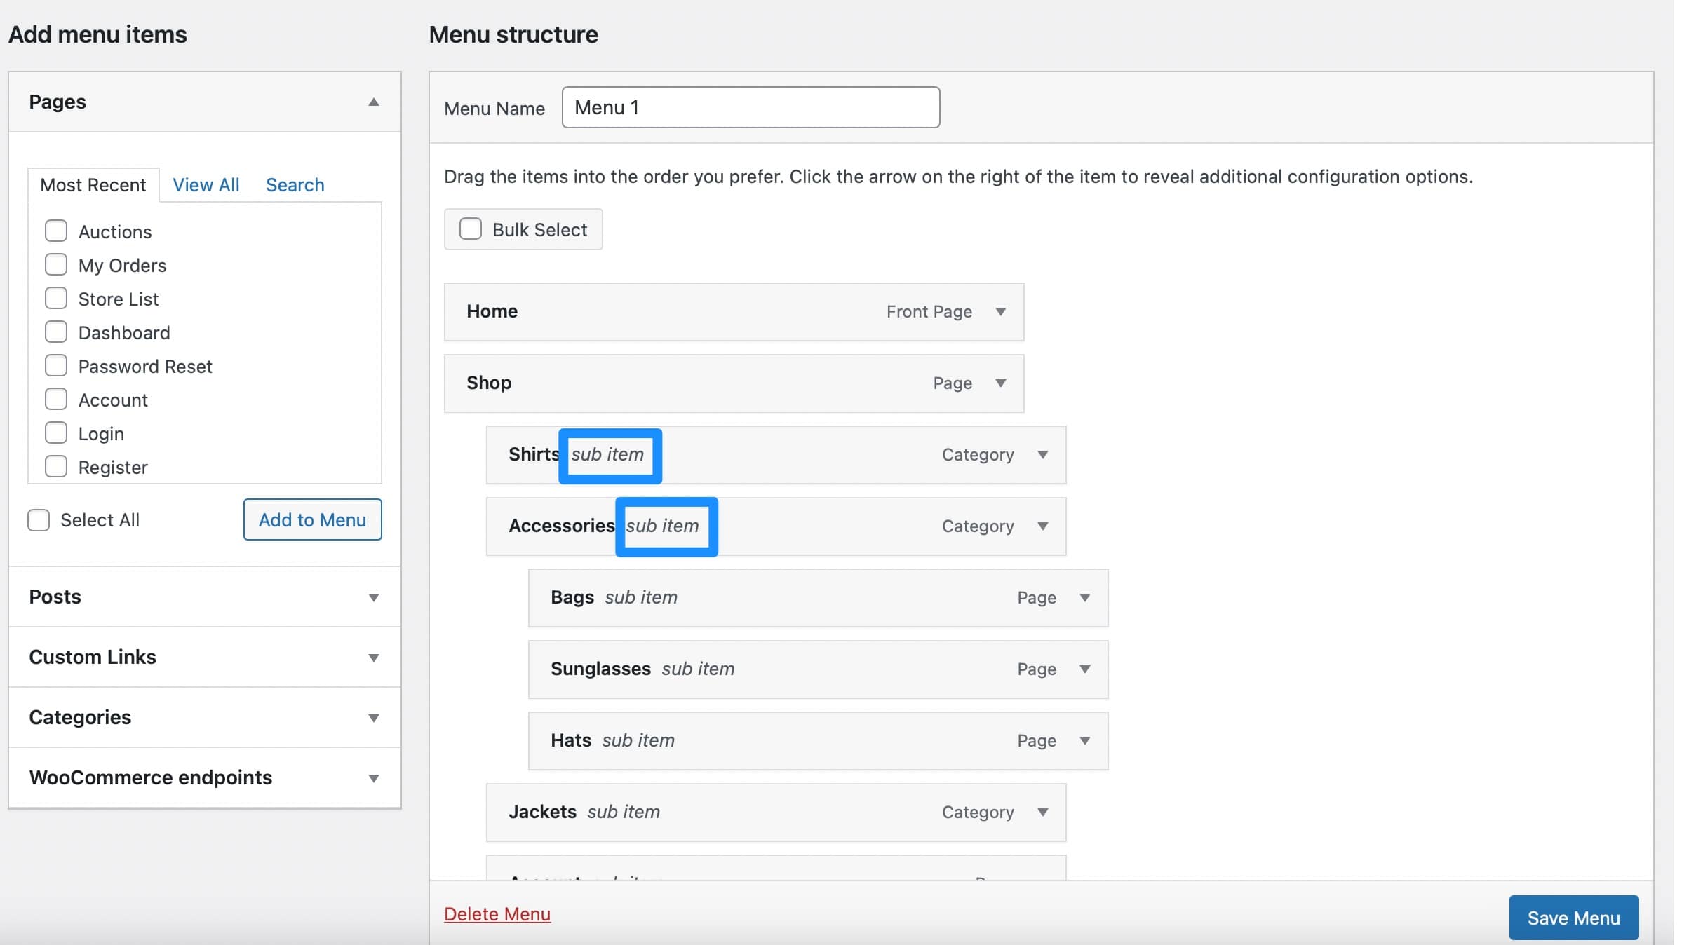Toggle the Select All checkbox
This screenshot has width=1703, height=945.
tap(39, 519)
